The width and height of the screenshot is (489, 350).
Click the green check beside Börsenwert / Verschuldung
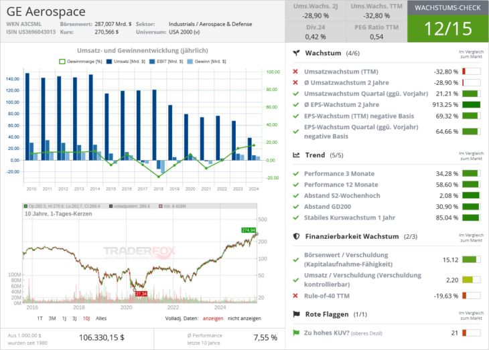click(296, 260)
